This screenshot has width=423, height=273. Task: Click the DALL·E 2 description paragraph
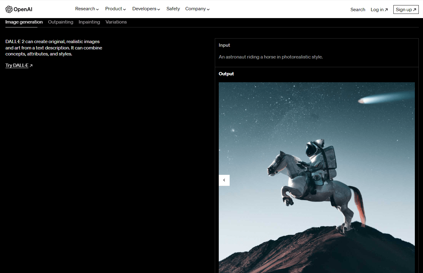click(x=54, y=48)
